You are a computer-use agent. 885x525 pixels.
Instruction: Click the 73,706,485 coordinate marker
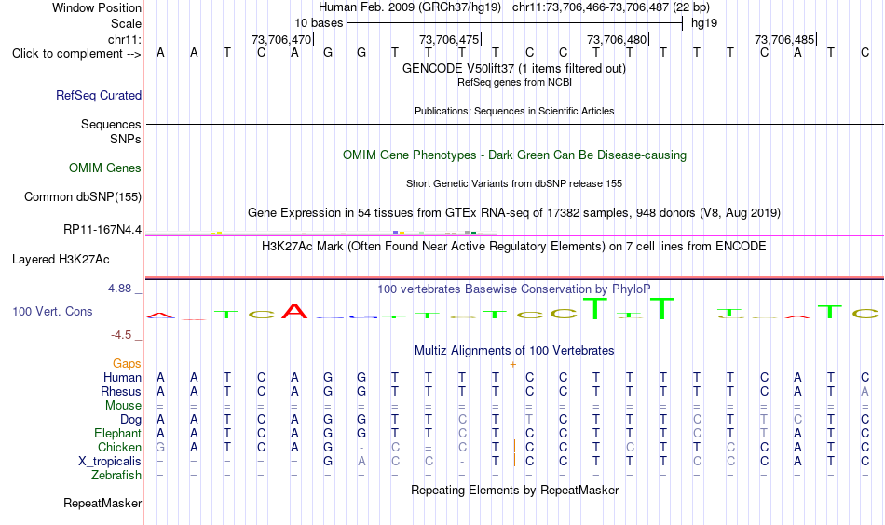point(784,39)
